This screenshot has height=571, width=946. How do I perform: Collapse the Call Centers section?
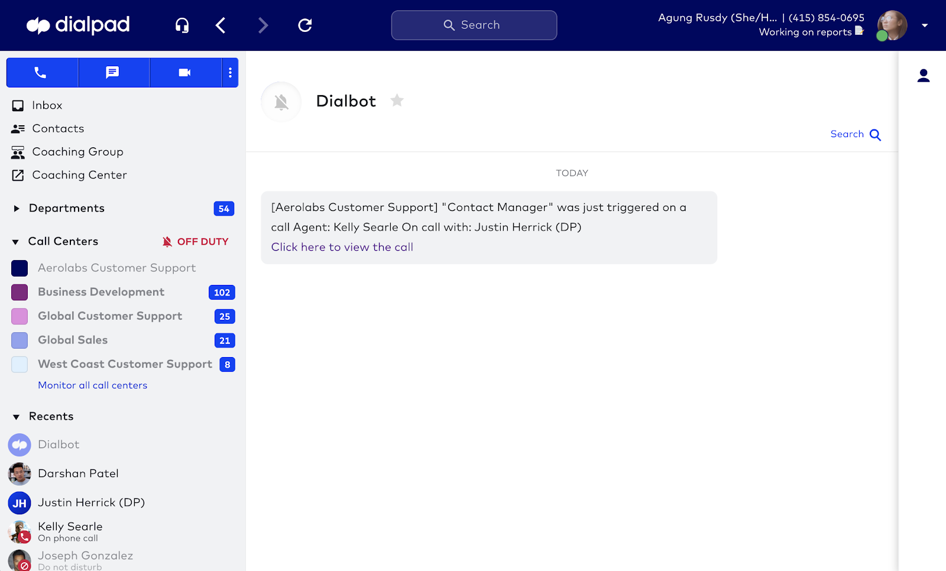16,242
